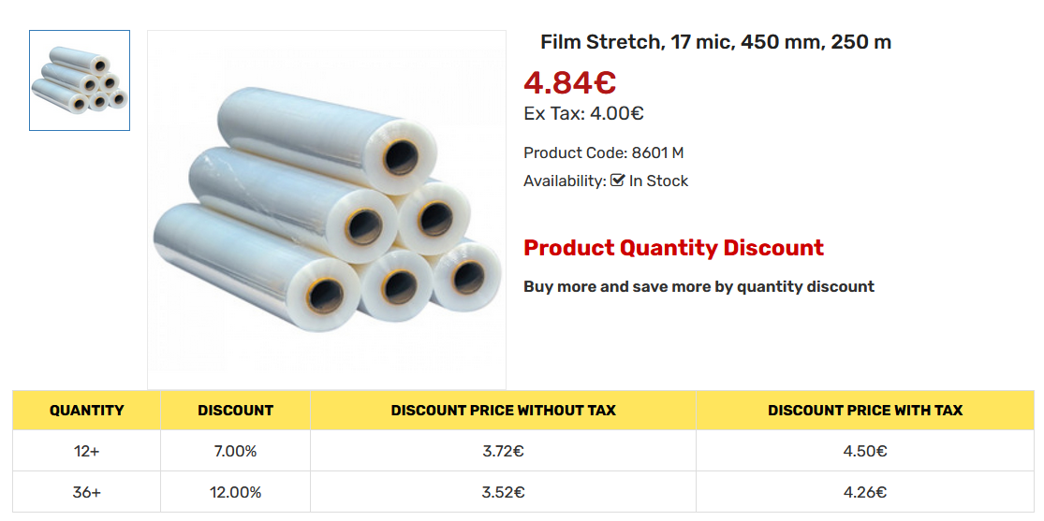Click the Product Code 8601 M text
The image size is (1044, 521).
pyautogui.click(x=603, y=152)
